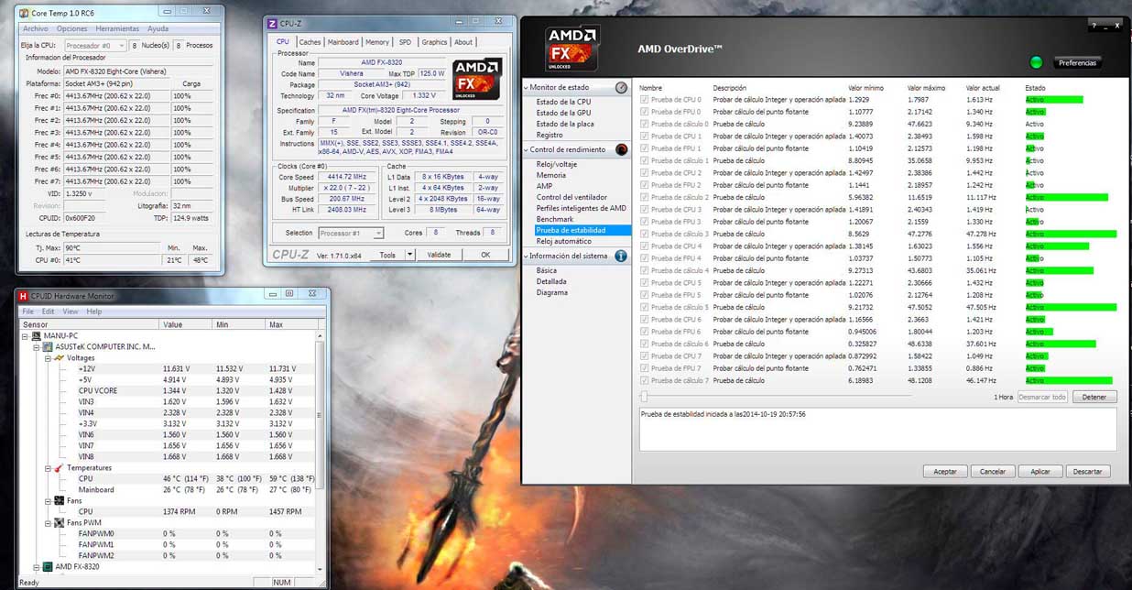This screenshot has height=590, width=1132.
Task: Toggle the Prueba de CPU 0 checkbox
Action: point(645,100)
